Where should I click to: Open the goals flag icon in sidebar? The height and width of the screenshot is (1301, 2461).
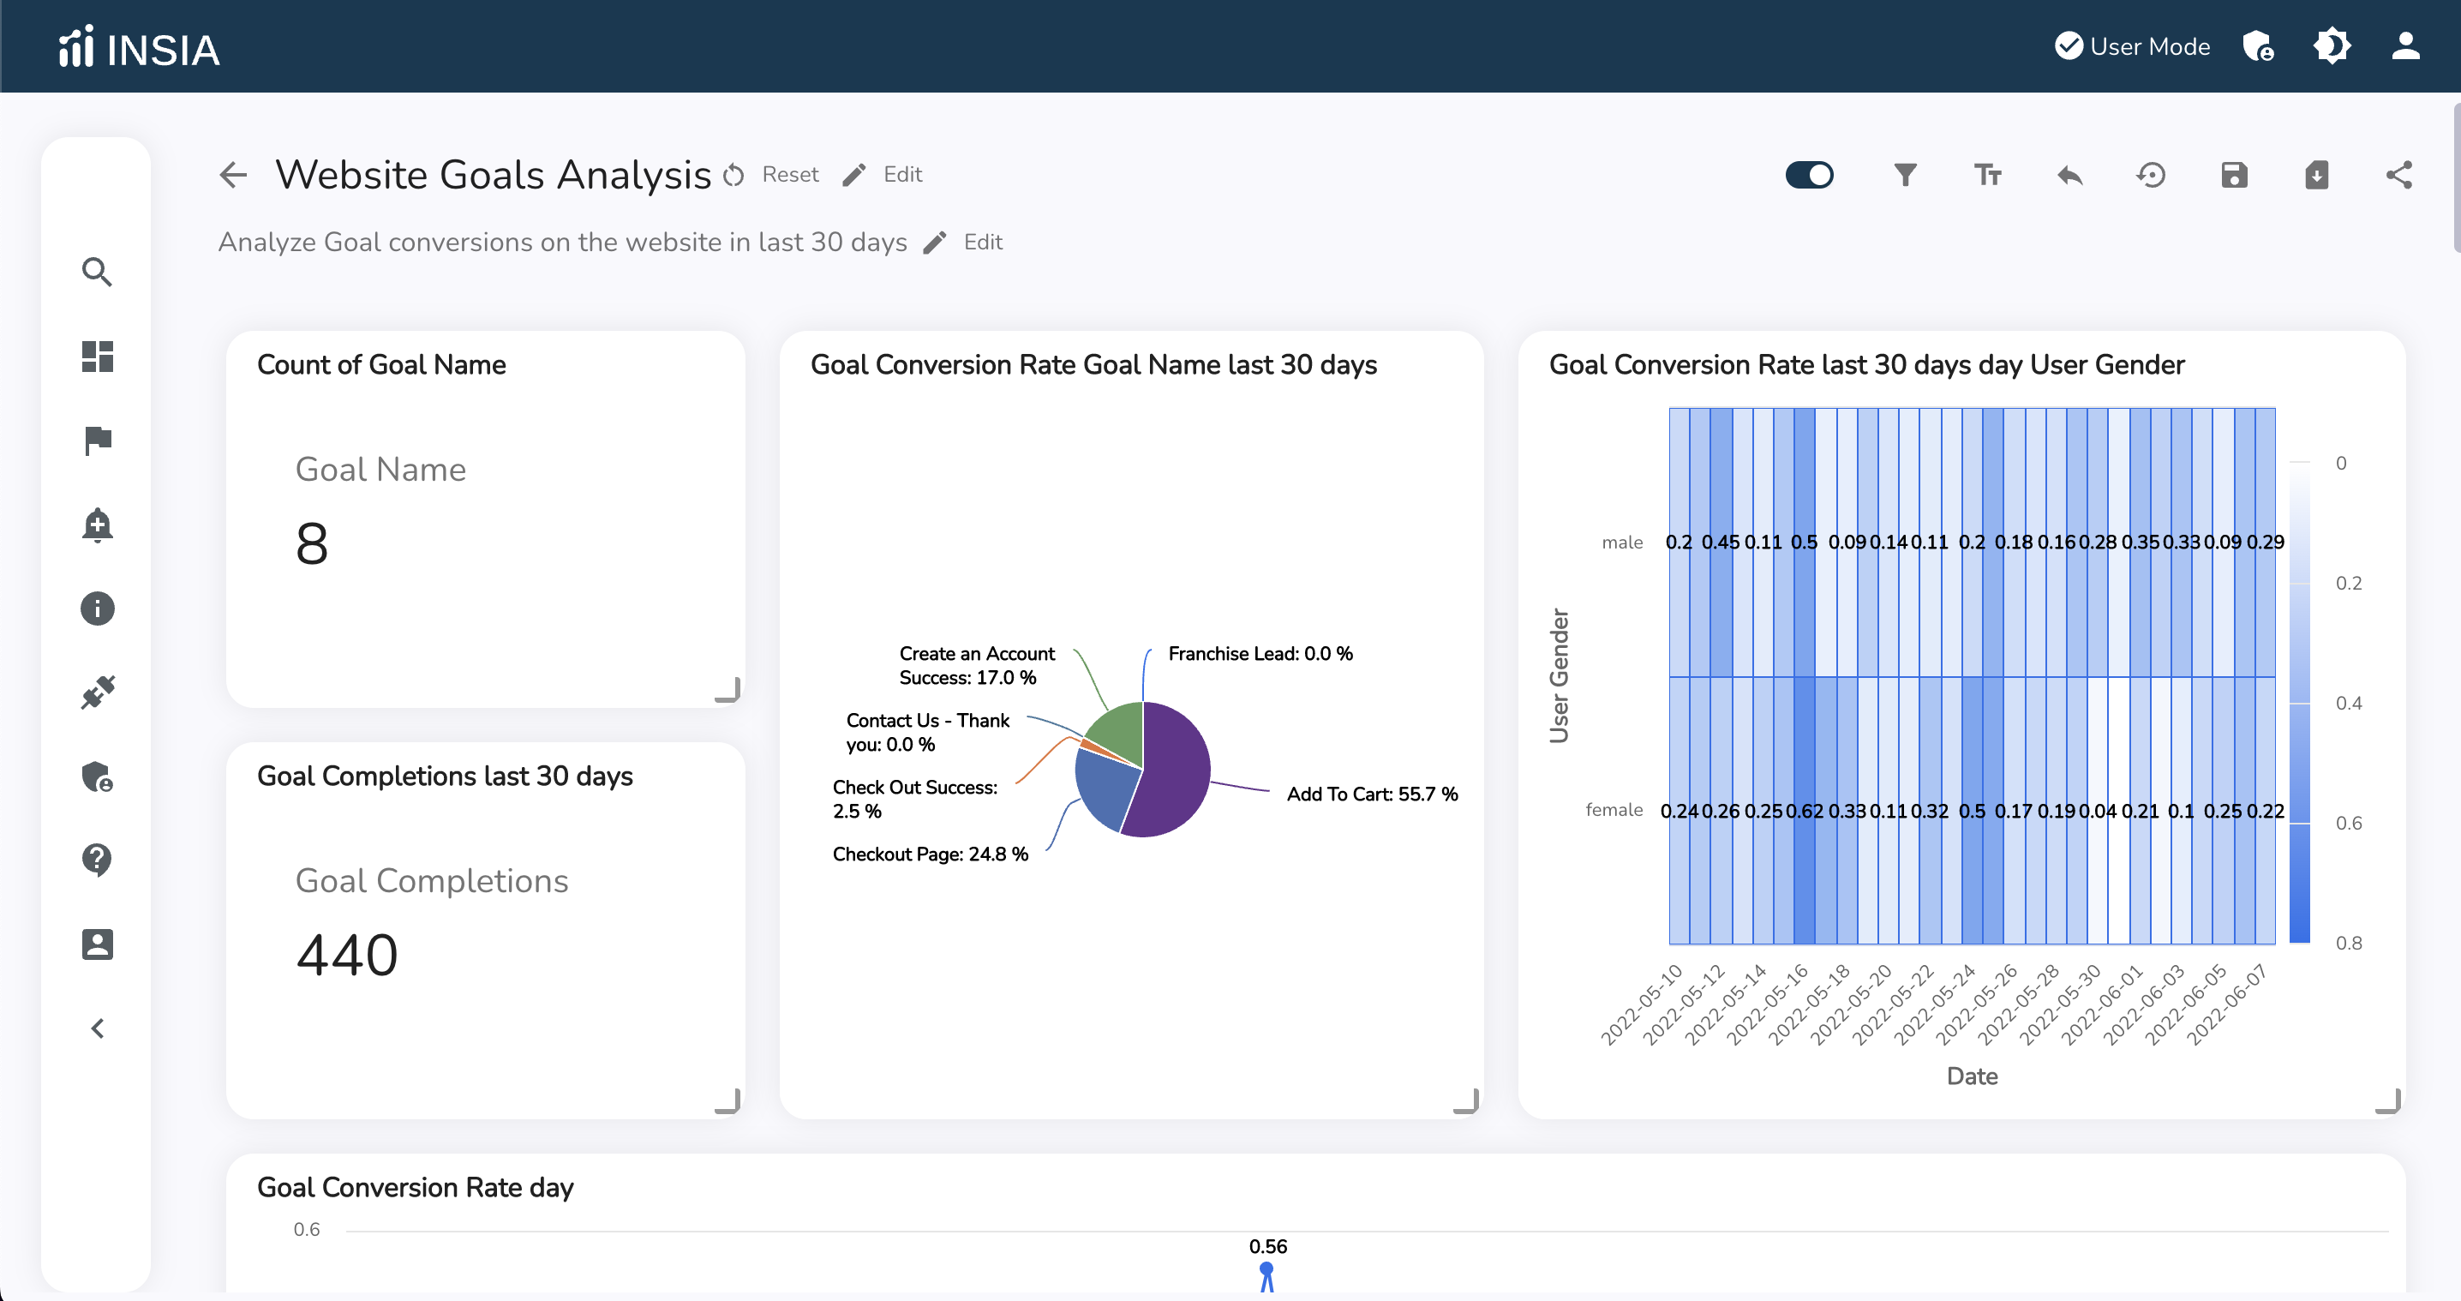pos(98,440)
